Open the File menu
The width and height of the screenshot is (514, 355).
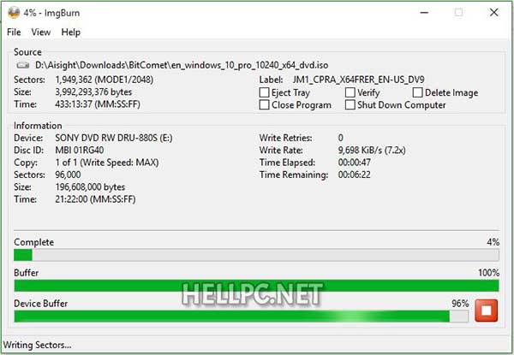(x=14, y=32)
